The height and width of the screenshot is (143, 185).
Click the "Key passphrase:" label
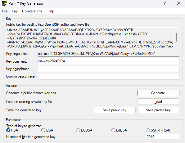coord(18,69)
